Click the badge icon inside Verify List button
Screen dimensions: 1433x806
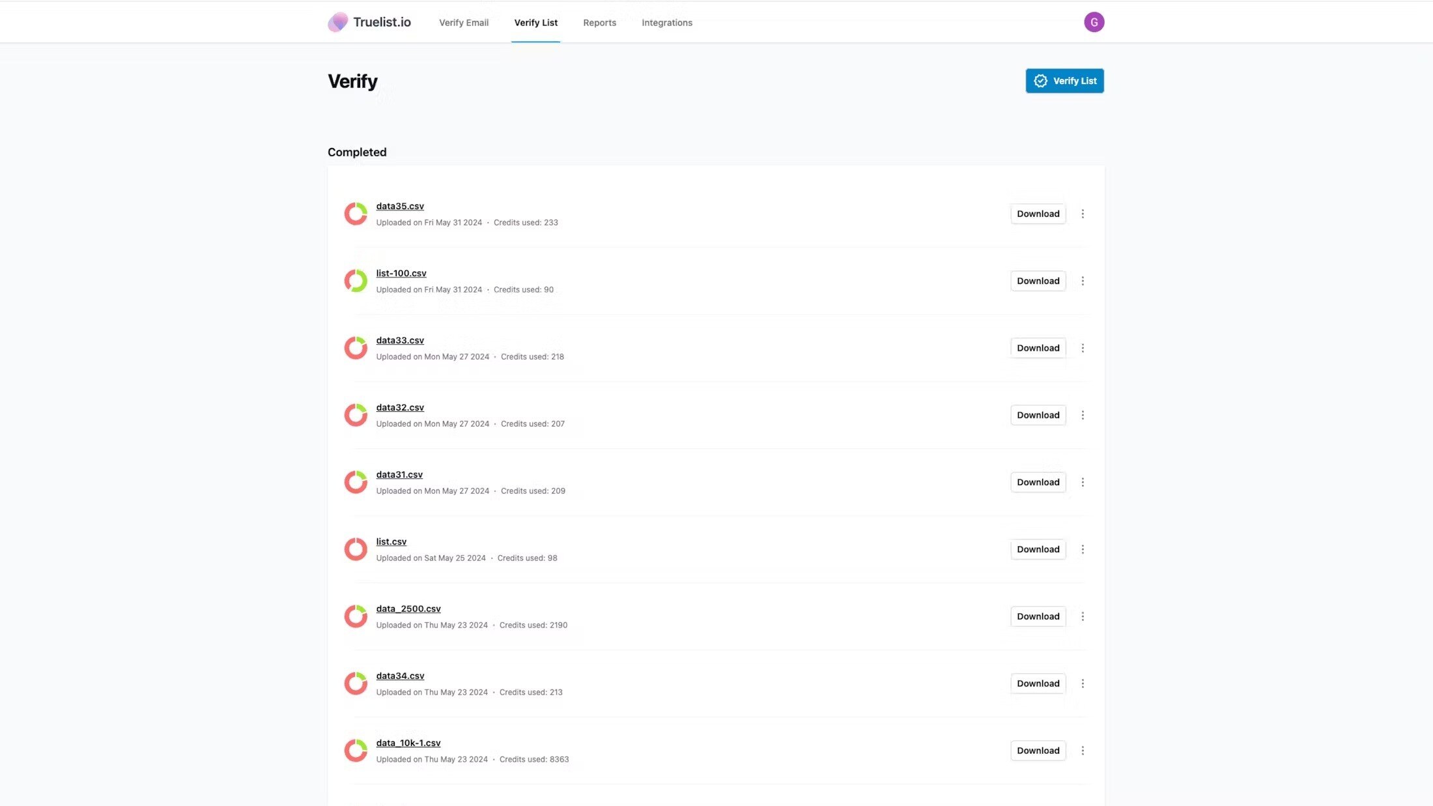point(1041,81)
